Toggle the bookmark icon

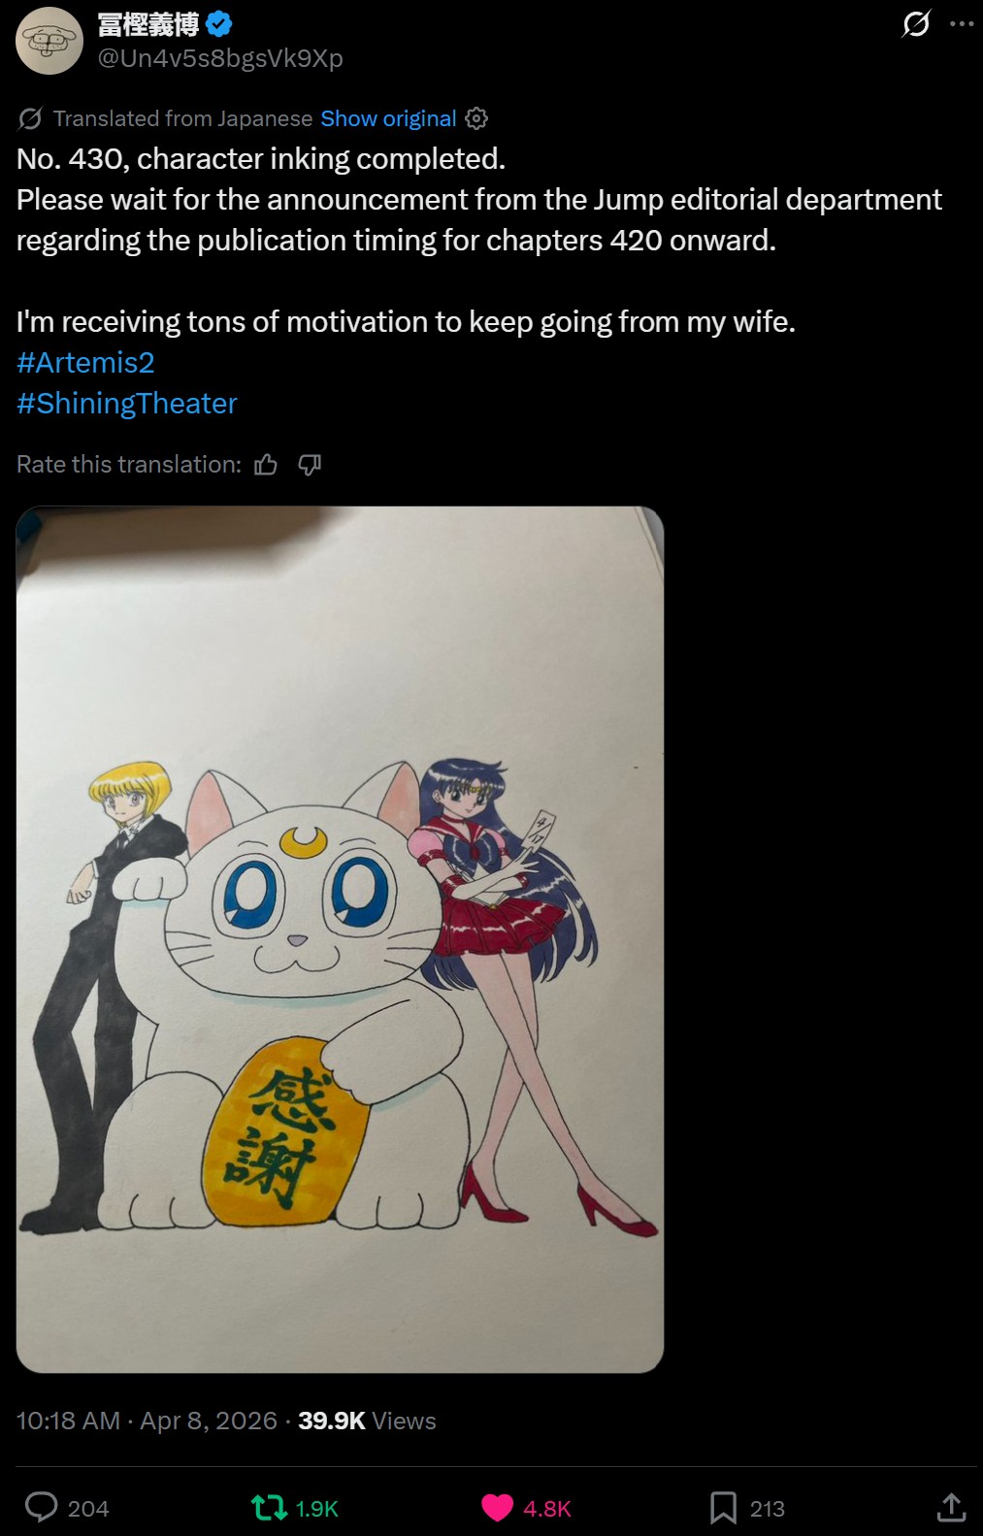(x=723, y=1507)
